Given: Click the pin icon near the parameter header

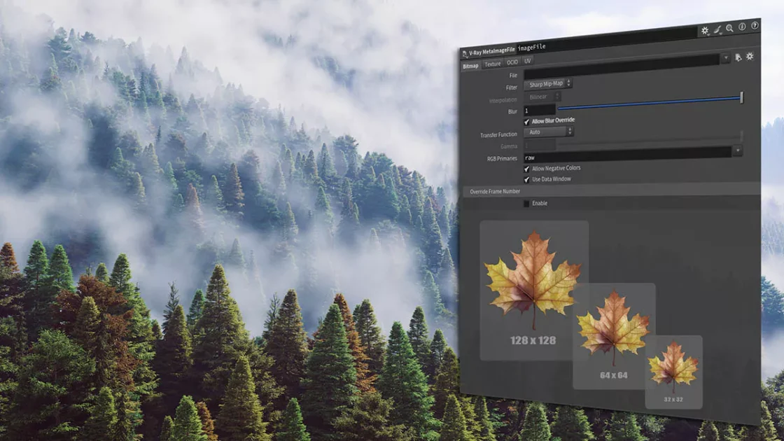Looking at the screenshot, I should 737,58.
